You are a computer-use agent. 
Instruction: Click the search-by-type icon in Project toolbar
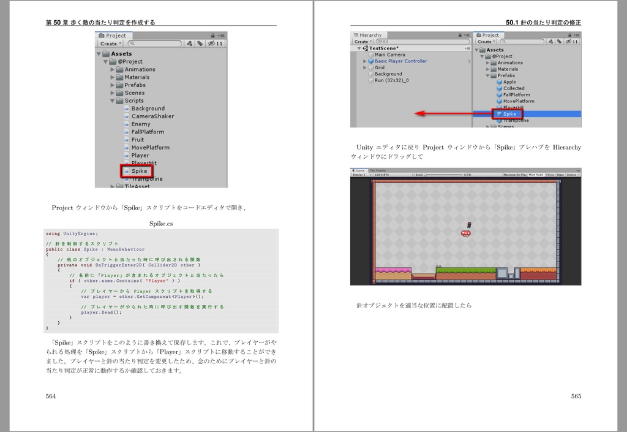coord(190,44)
